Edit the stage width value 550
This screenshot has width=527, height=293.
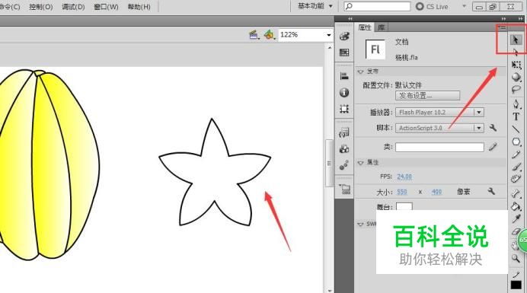pyautogui.click(x=401, y=192)
